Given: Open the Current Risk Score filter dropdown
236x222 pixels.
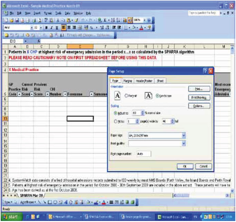Looking at the screenshot, I should pos(32,94).
